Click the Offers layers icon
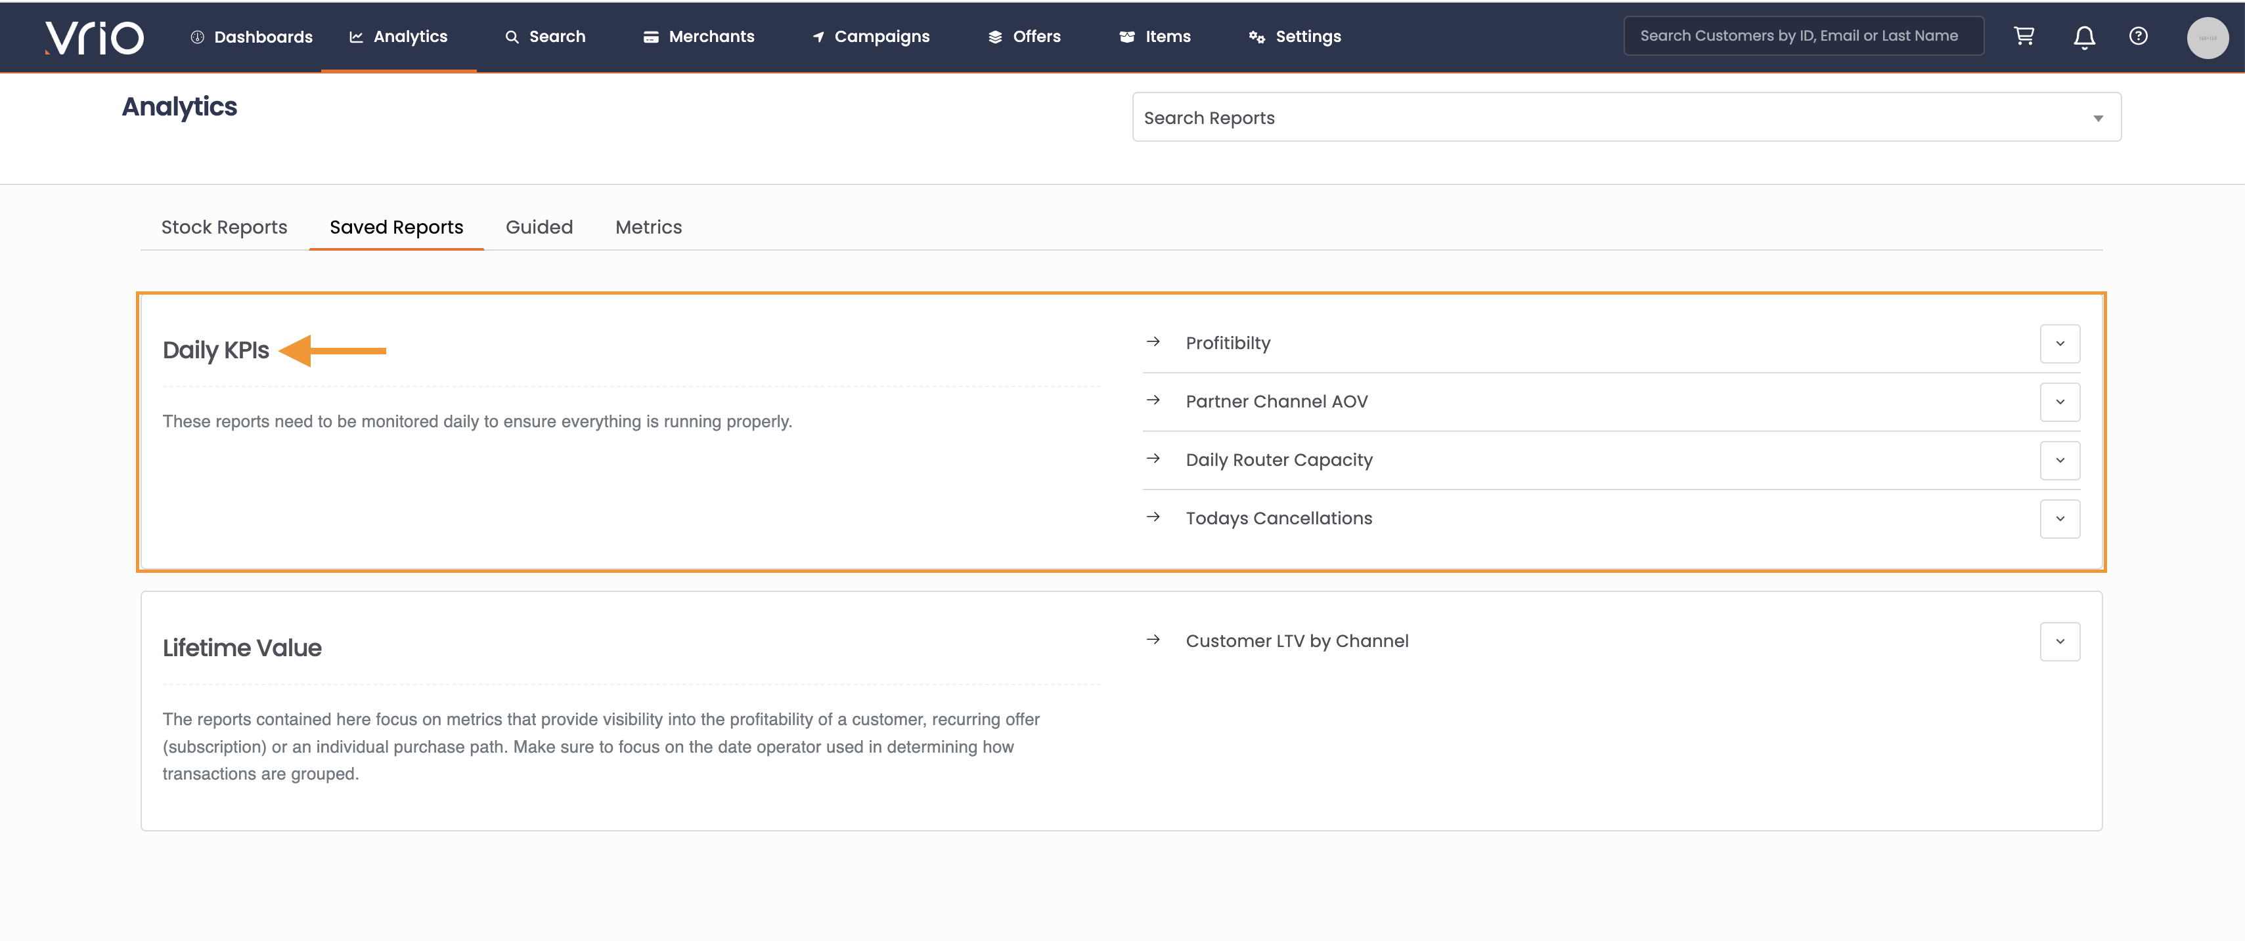This screenshot has width=2245, height=941. pos(995,37)
